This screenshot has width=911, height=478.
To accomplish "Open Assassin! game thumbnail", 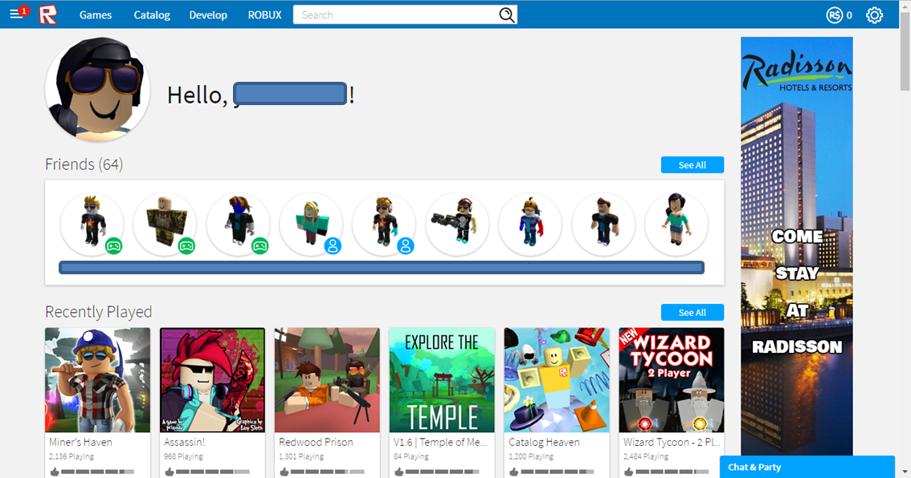I will [212, 380].
